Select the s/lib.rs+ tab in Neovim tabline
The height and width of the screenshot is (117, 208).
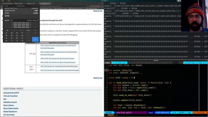tap(119, 63)
